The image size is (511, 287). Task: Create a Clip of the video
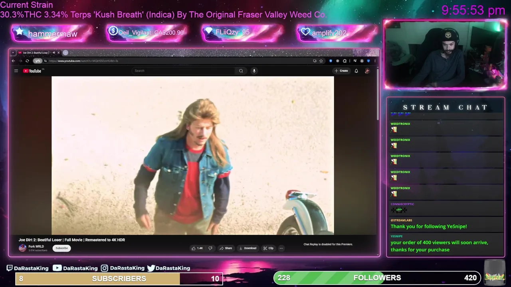click(x=268, y=248)
